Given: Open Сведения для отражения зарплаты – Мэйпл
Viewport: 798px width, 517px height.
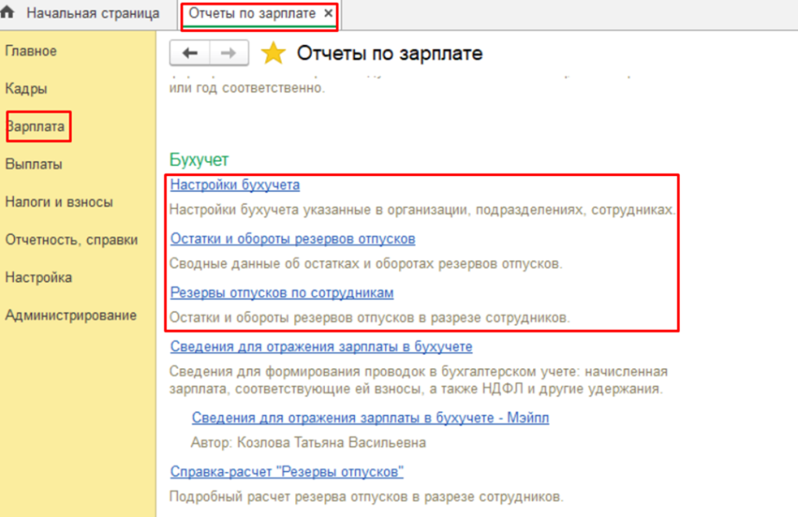Looking at the screenshot, I should (370, 418).
